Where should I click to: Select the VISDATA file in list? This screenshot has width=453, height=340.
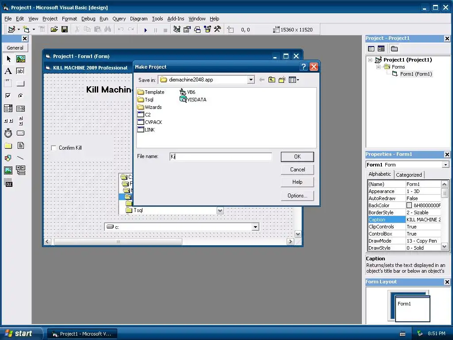point(193,100)
